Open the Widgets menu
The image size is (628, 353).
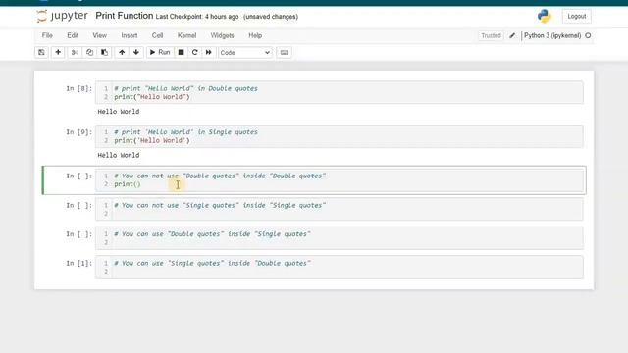(222, 35)
